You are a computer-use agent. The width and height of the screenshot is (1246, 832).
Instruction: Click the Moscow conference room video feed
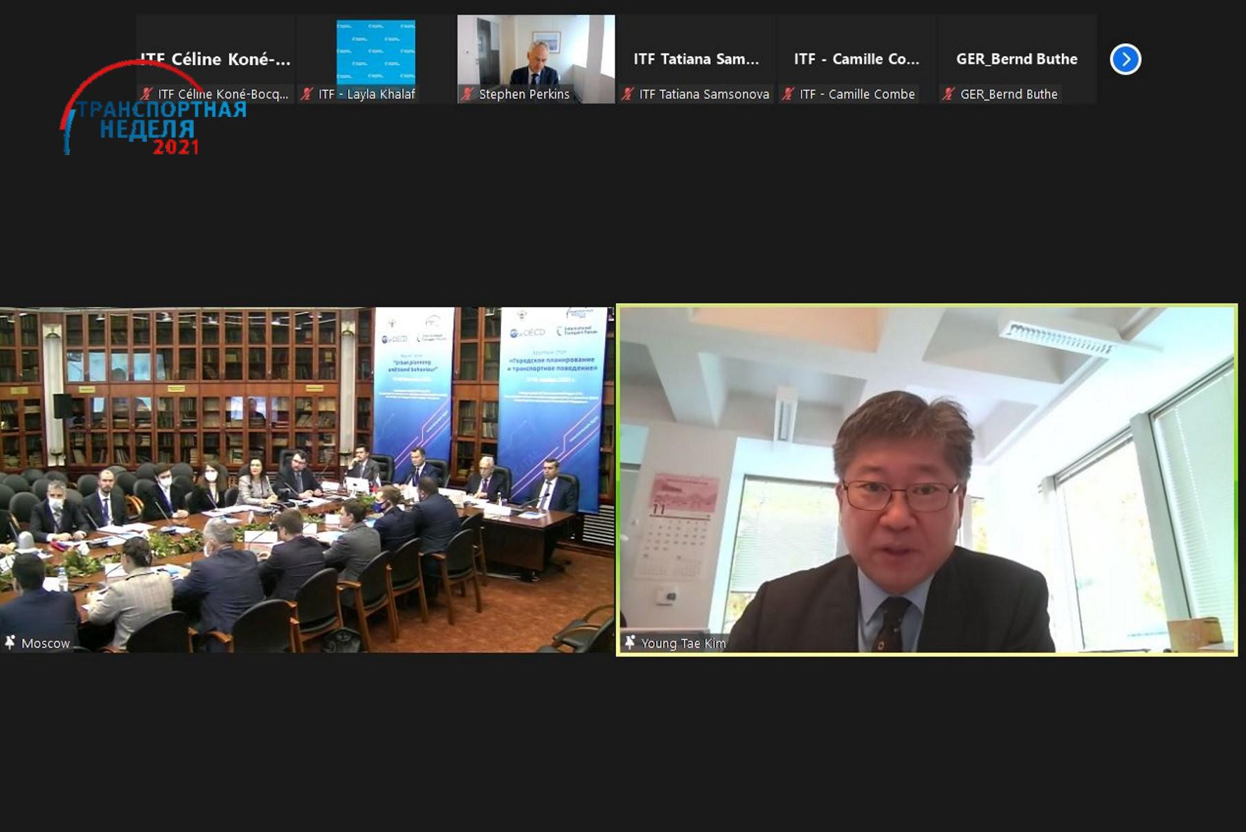tap(307, 479)
